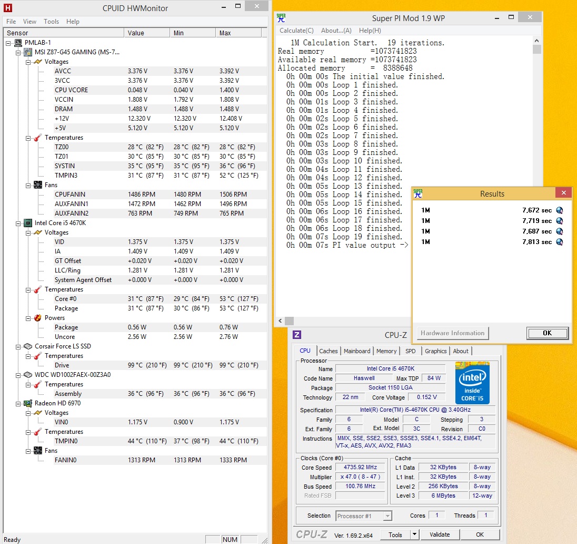The width and height of the screenshot is (577, 544).
Task: Click the Radeon Fans icon
Action: coord(38,450)
